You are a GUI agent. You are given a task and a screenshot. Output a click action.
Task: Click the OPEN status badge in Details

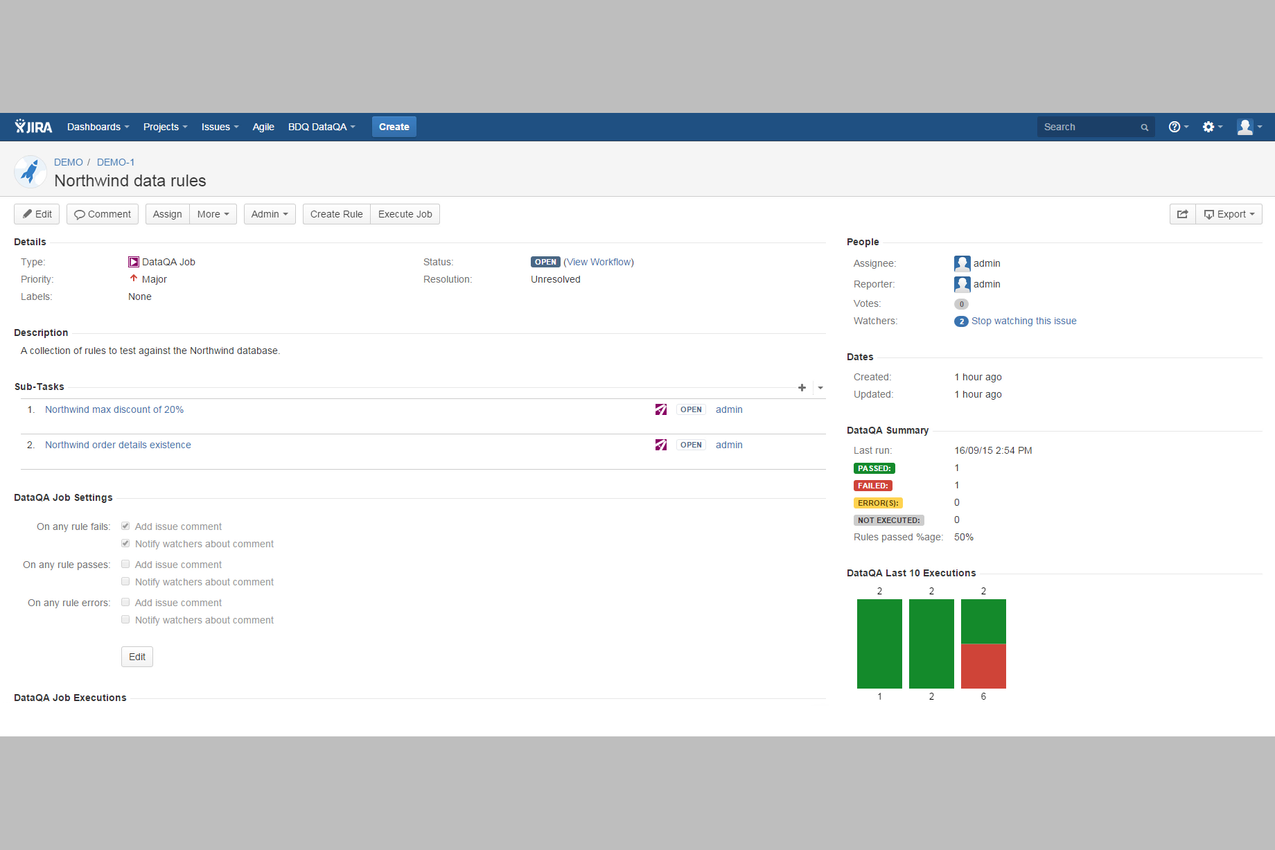(545, 262)
